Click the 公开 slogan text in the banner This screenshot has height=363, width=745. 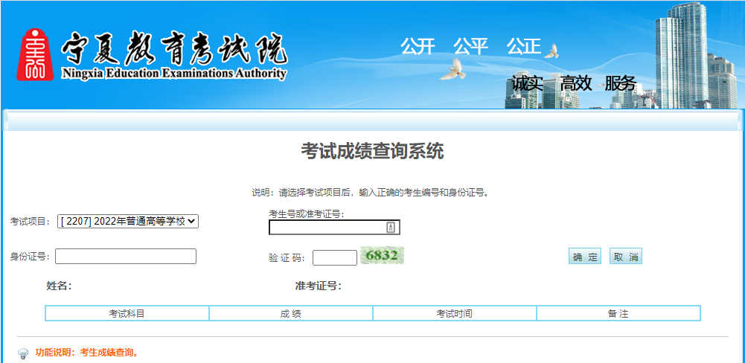point(418,46)
